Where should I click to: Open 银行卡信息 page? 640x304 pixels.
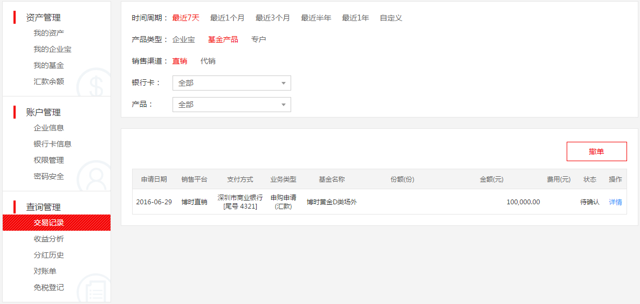(53, 144)
